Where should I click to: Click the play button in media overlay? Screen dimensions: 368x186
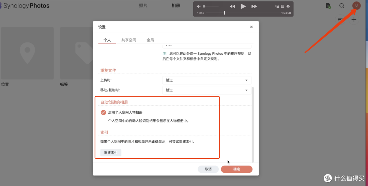[243, 6]
